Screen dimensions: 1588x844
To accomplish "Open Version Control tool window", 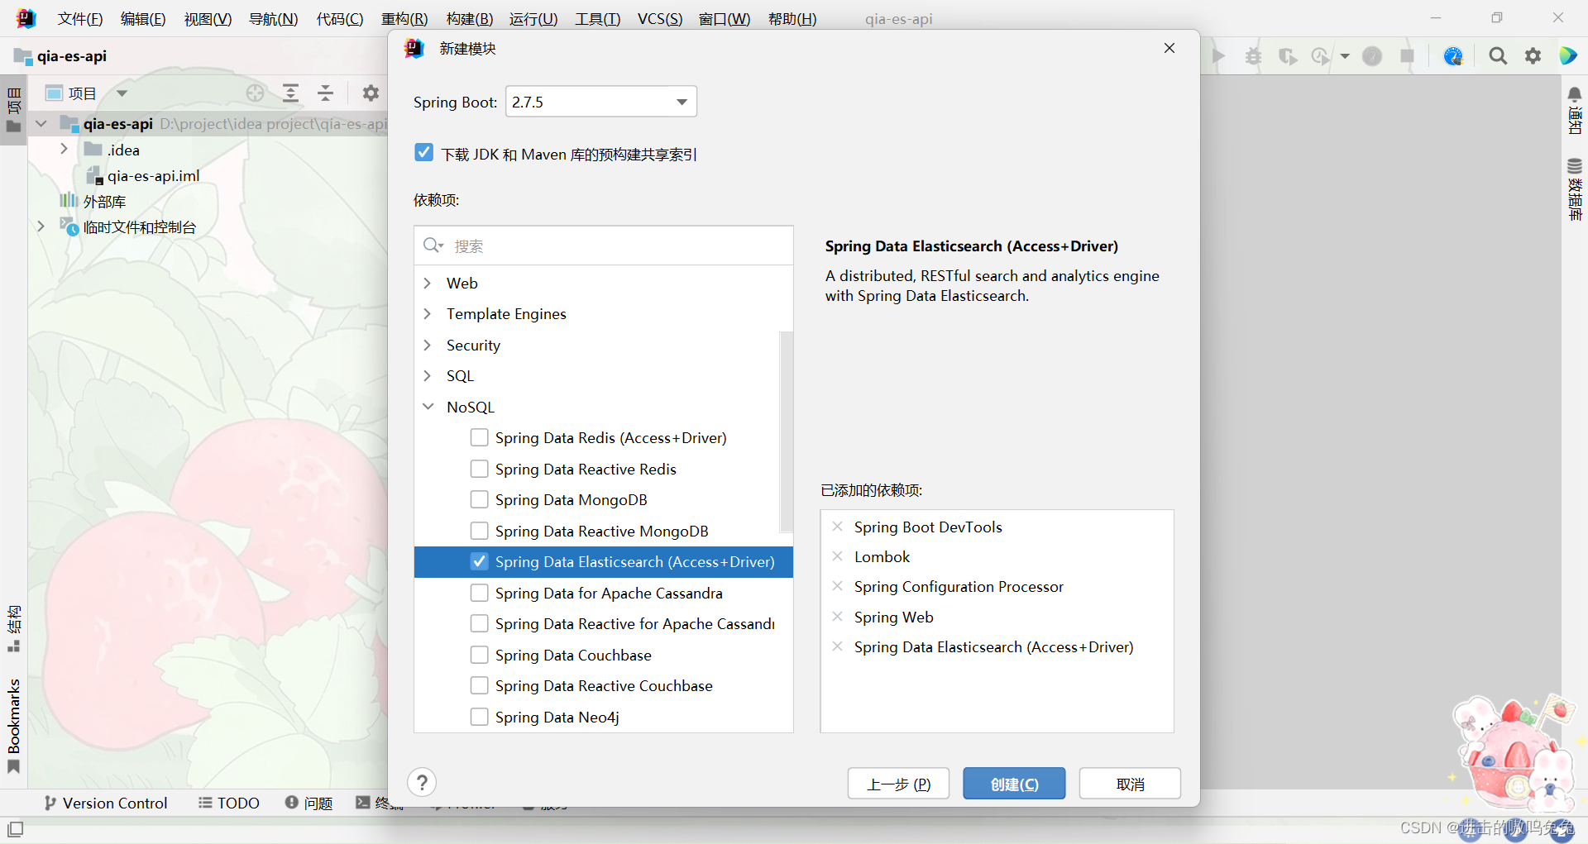I will click(x=106, y=803).
